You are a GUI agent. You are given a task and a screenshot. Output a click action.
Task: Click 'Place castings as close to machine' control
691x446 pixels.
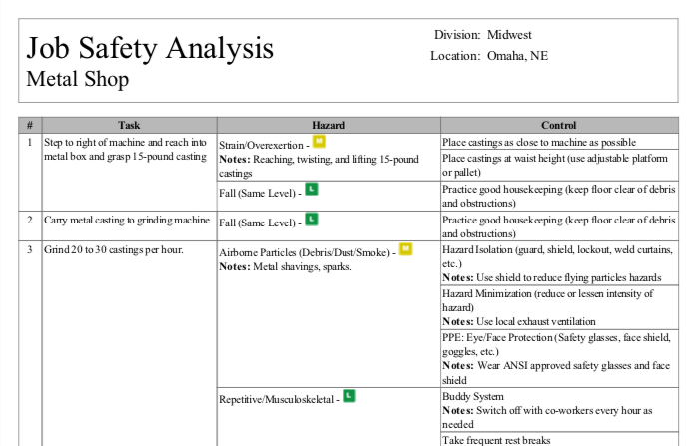point(559,142)
